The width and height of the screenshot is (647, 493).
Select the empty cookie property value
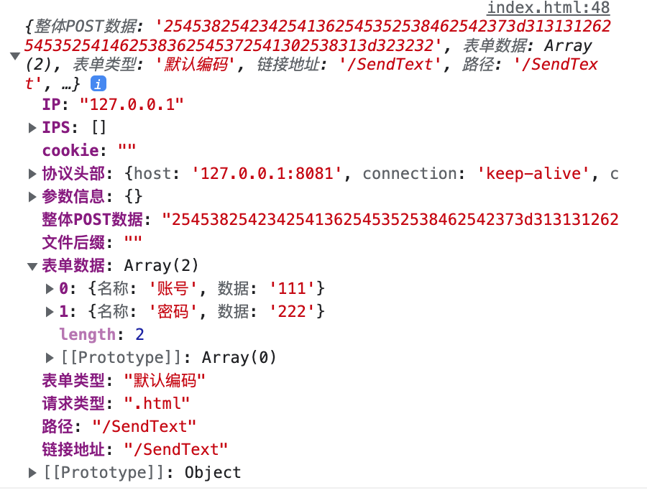click(x=127, y=151)
